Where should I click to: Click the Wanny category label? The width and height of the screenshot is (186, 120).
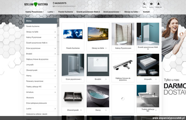click(x=98, y=110)
